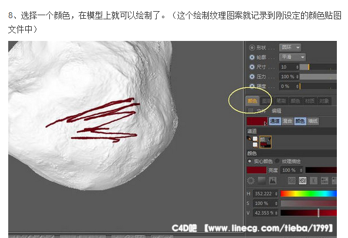The image size is (348, 238).
Task: Open the 形状 shape dropdown (圆环)
Action: point(290,47)
